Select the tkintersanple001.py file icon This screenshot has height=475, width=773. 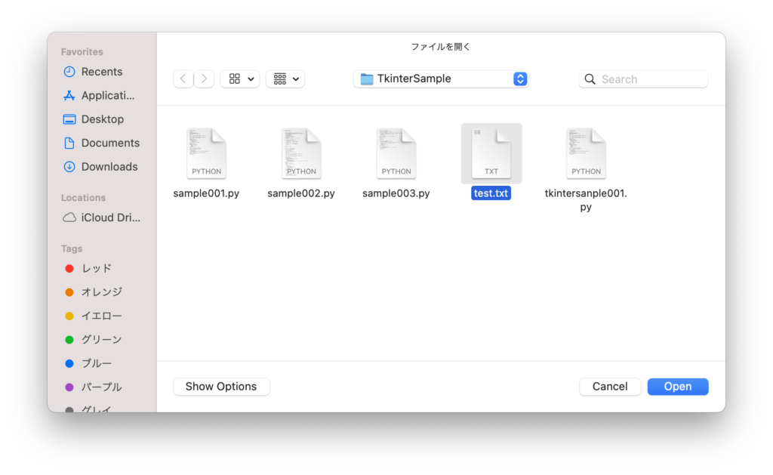[586, 153]
